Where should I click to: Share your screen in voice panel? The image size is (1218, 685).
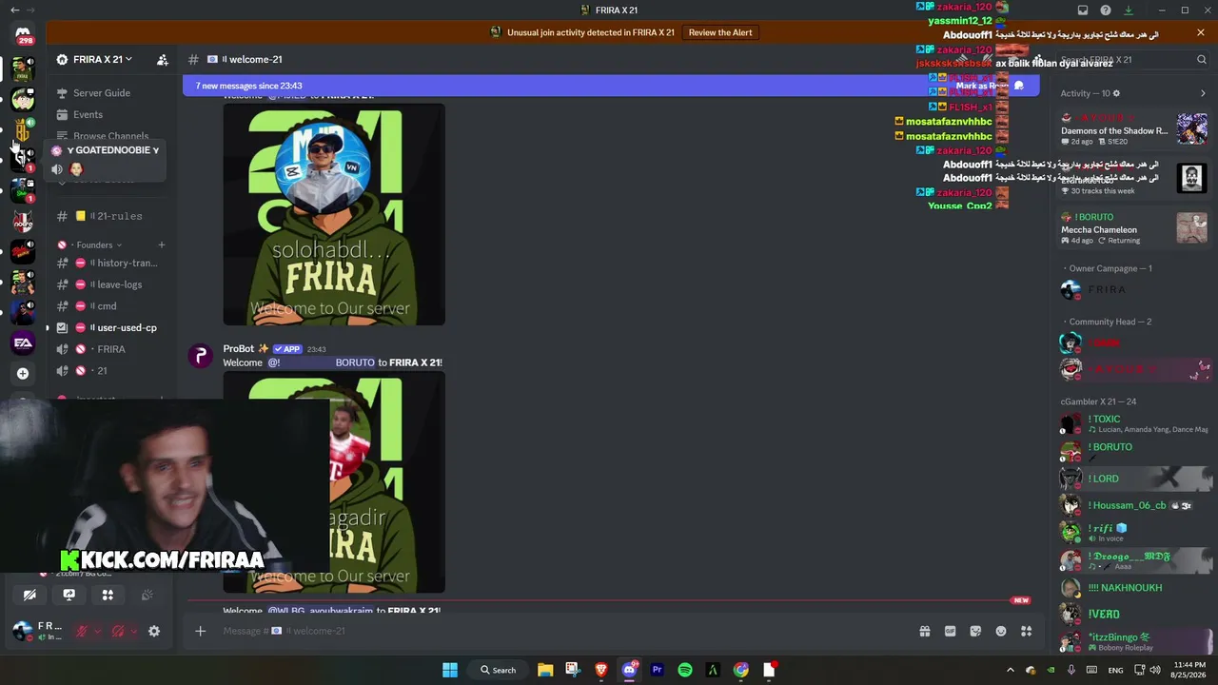pyautogui.click(x=69, y=595)
